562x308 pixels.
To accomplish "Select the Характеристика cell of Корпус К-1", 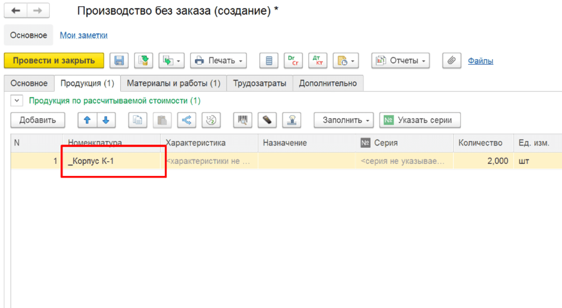I will click(207, 161).
